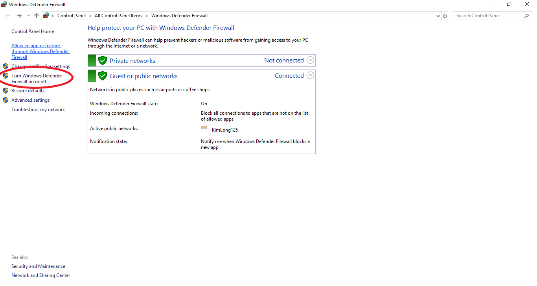Click the Not connected status text
The height and width of the screenshot is (286, 537).
pos(284,60)
